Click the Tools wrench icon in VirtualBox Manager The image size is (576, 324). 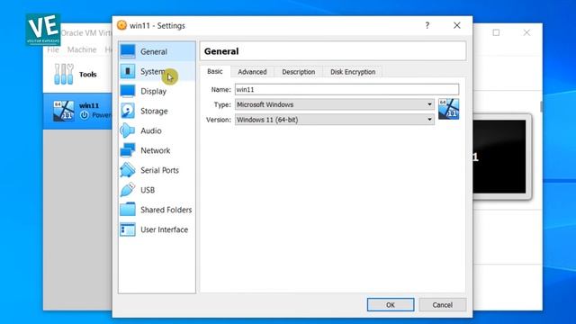(64, 74)
